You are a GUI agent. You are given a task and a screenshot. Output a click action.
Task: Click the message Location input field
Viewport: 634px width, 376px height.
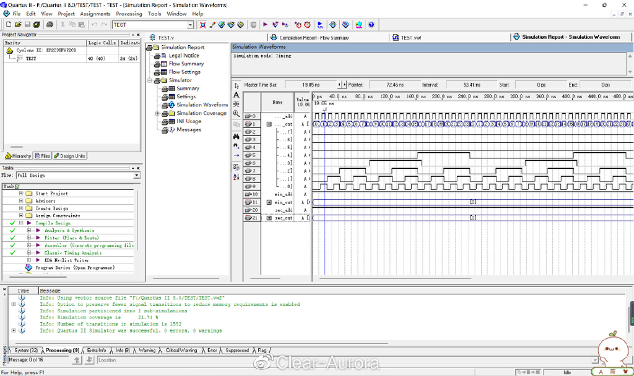point(348,360)
